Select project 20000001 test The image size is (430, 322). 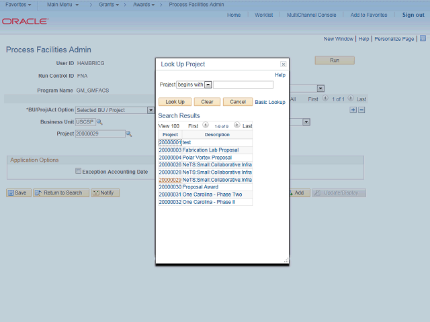(170, 142)
